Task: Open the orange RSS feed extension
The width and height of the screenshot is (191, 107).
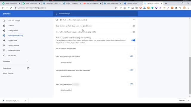Action: (148, 8)
